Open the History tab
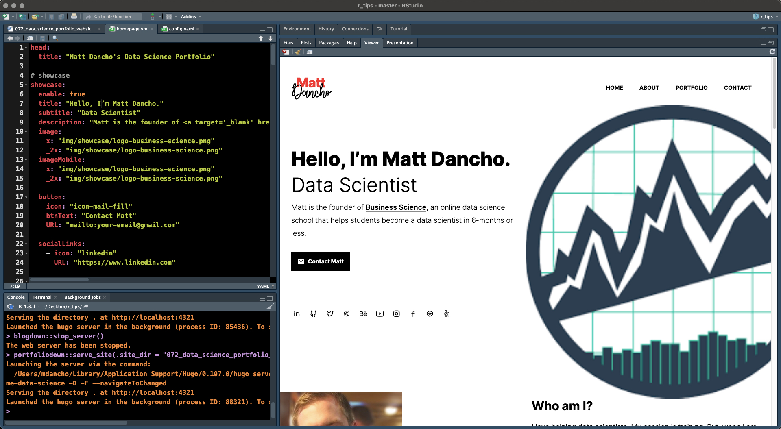 click(x=326, y=29)
